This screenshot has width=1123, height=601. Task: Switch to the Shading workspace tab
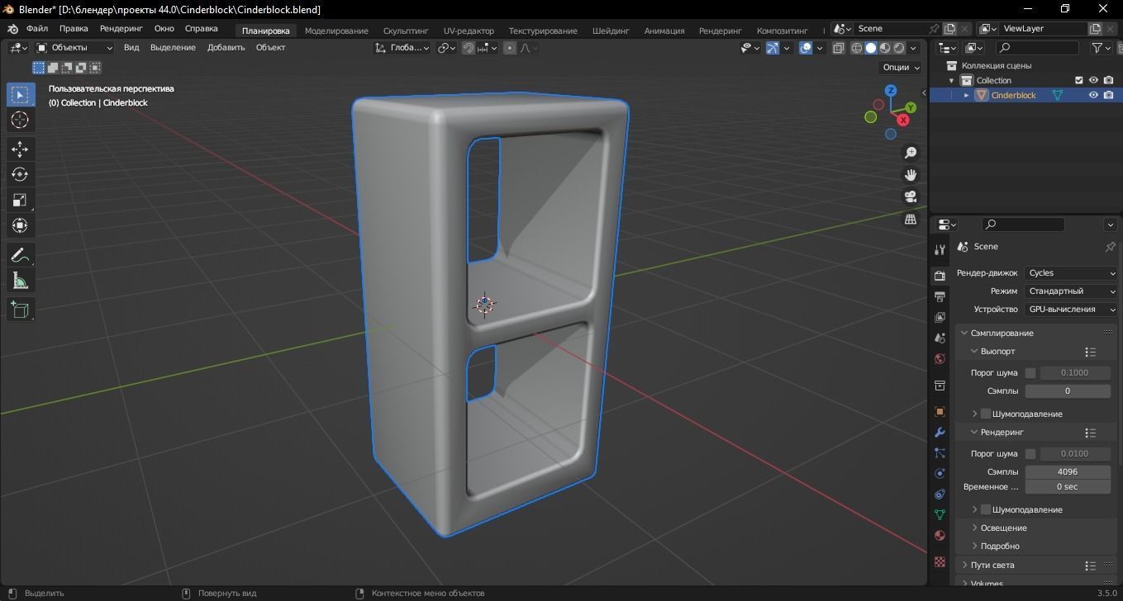point(611,31)
